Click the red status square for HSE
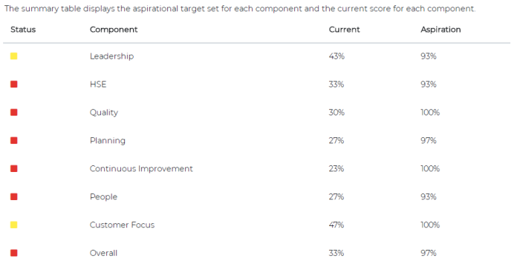The height and width of the screenshot is (275, 514). (14, 85)
